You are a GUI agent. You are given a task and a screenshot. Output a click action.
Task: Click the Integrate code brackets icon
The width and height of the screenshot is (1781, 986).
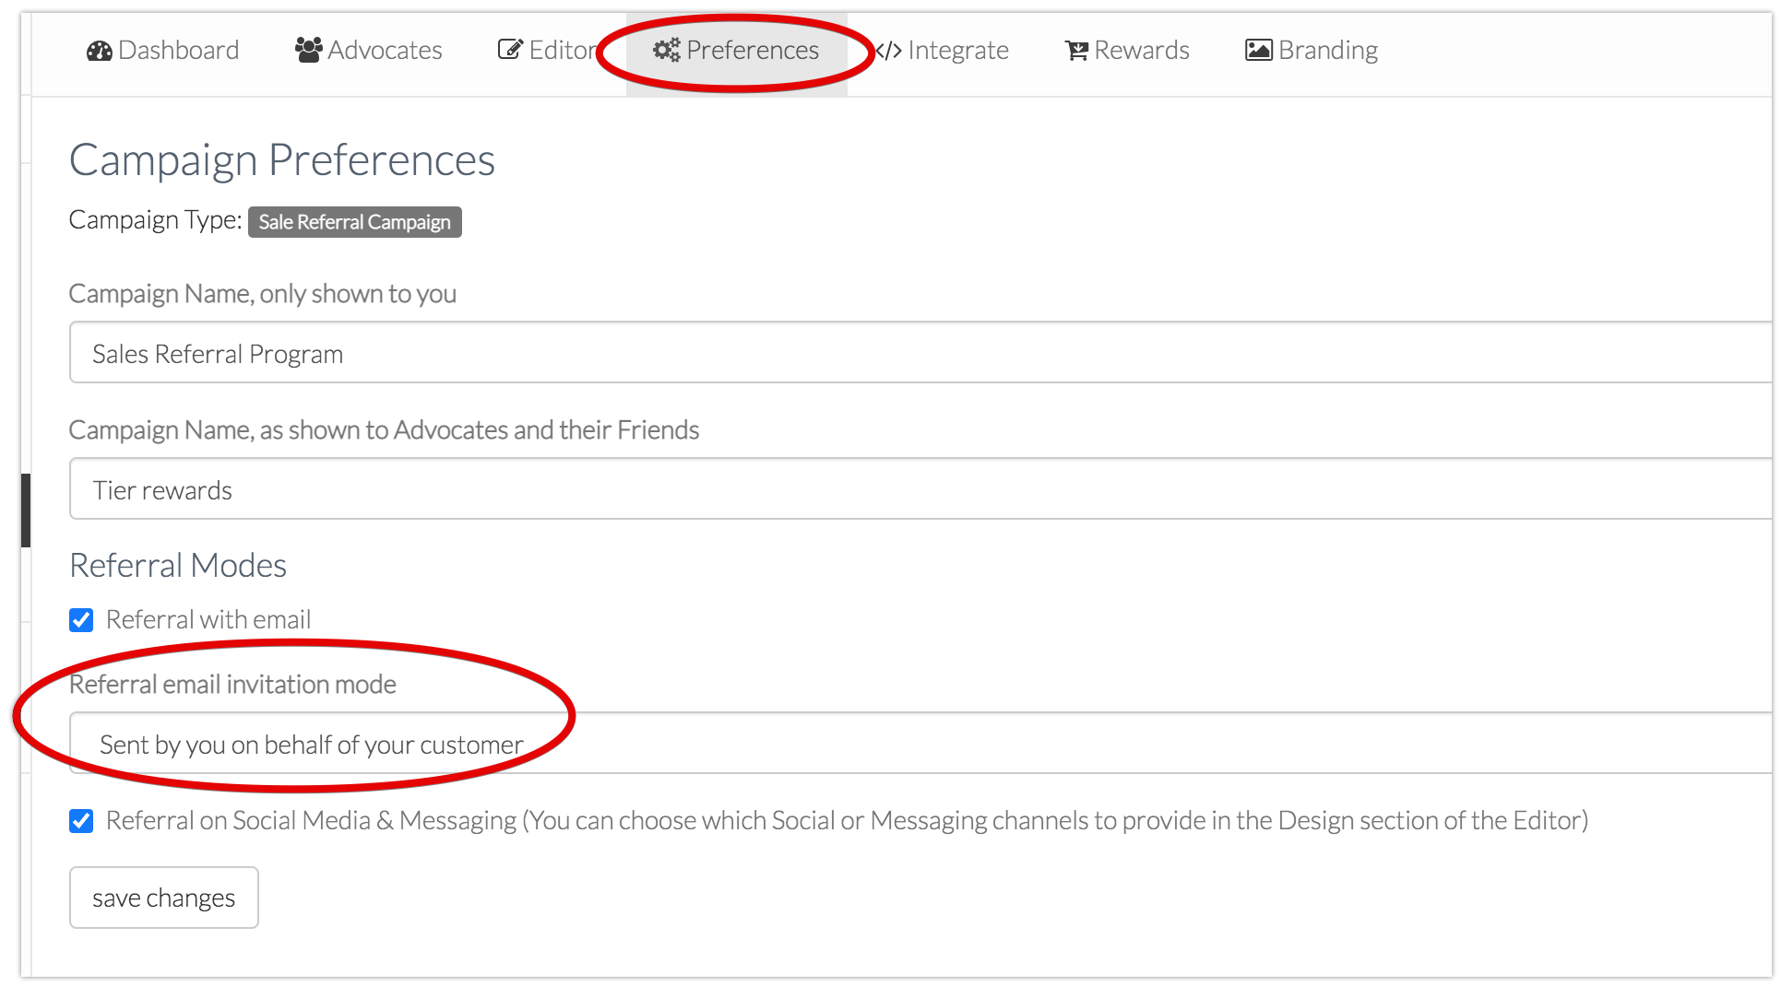point(888,51)
